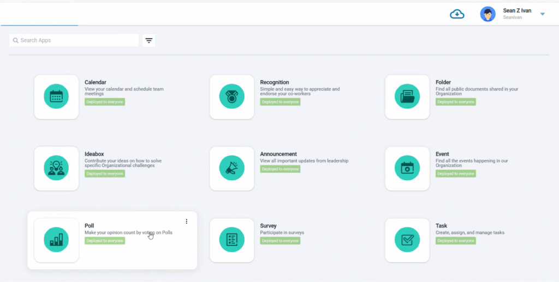Open the filter options button

pos(148,40)
